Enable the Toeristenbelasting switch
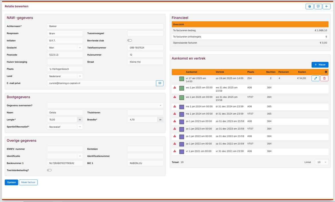This screenshot has width=335, height=202. coord(49,170)
